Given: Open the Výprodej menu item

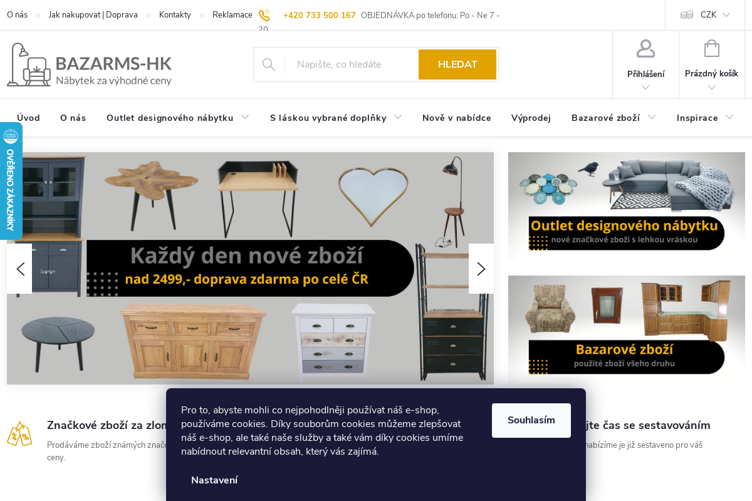Looking at the screenshot, I should click(531, 118).
